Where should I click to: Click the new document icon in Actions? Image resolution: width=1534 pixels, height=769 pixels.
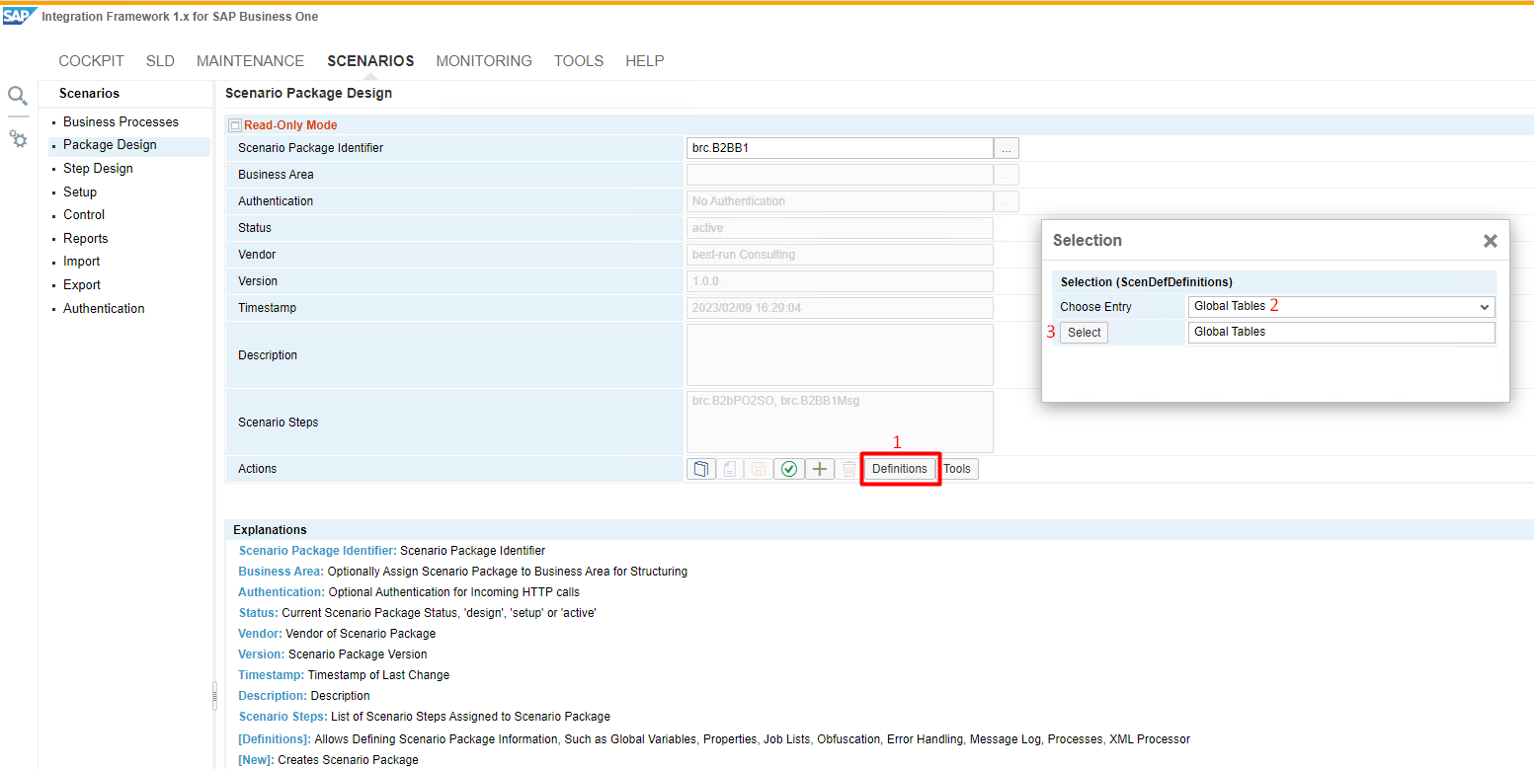(730, 469)
